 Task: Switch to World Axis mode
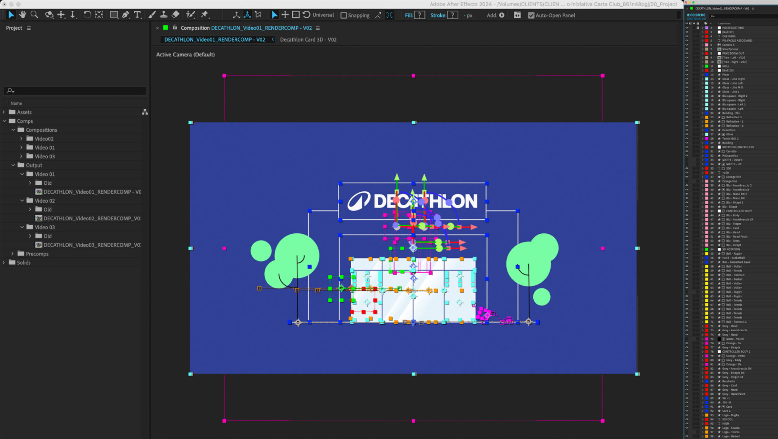(x=247, y=15)
